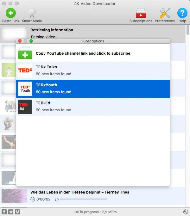Close the Subscriptions dialog with red button

click(x=20, y=41)
